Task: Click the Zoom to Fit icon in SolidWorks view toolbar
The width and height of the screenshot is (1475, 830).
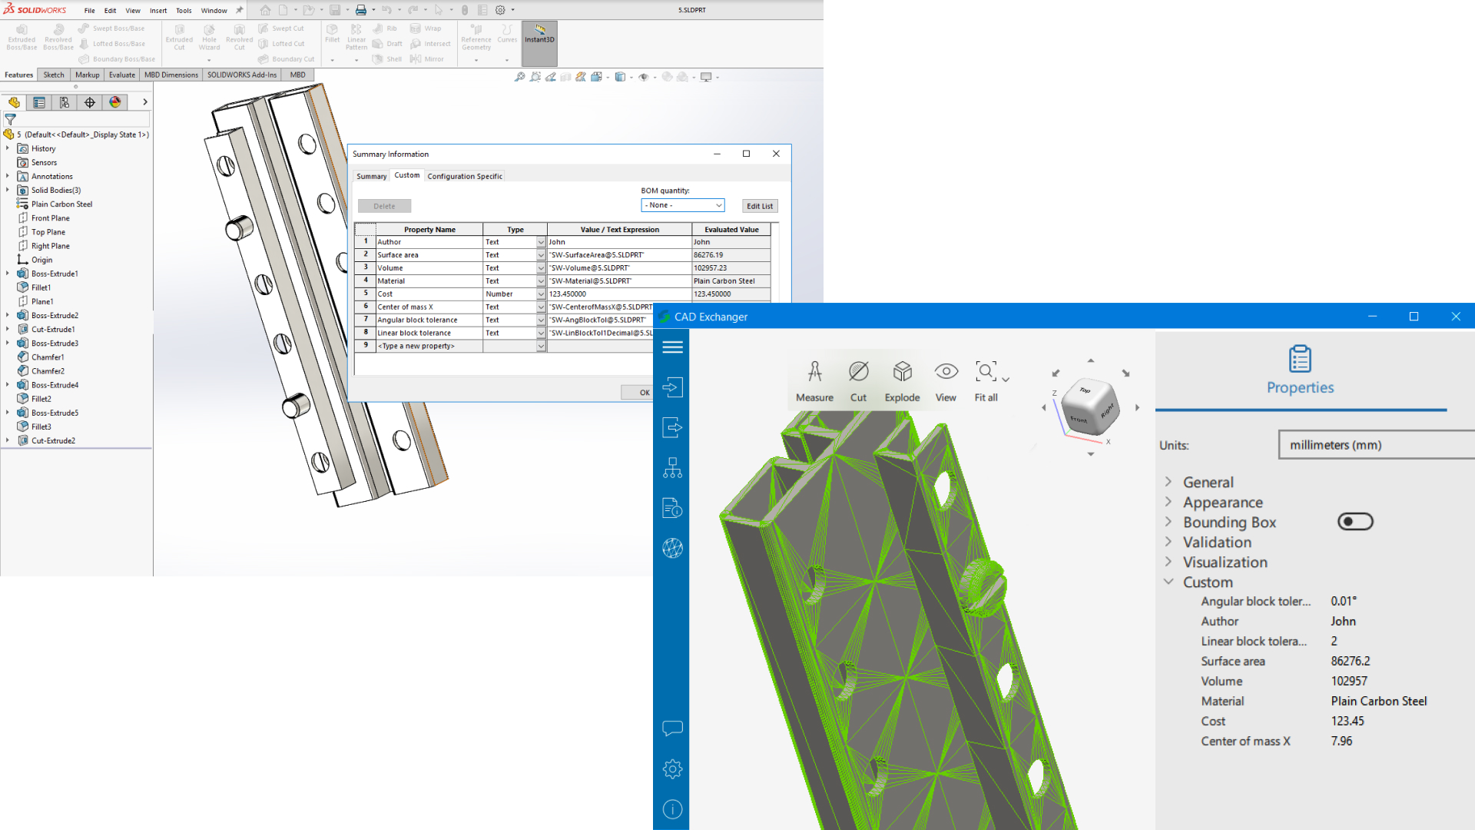Action: [x=520, y=77]
